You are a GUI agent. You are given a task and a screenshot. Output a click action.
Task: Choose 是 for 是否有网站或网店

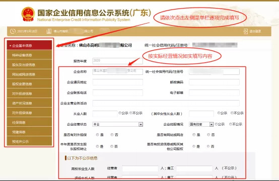click(194, 135)
